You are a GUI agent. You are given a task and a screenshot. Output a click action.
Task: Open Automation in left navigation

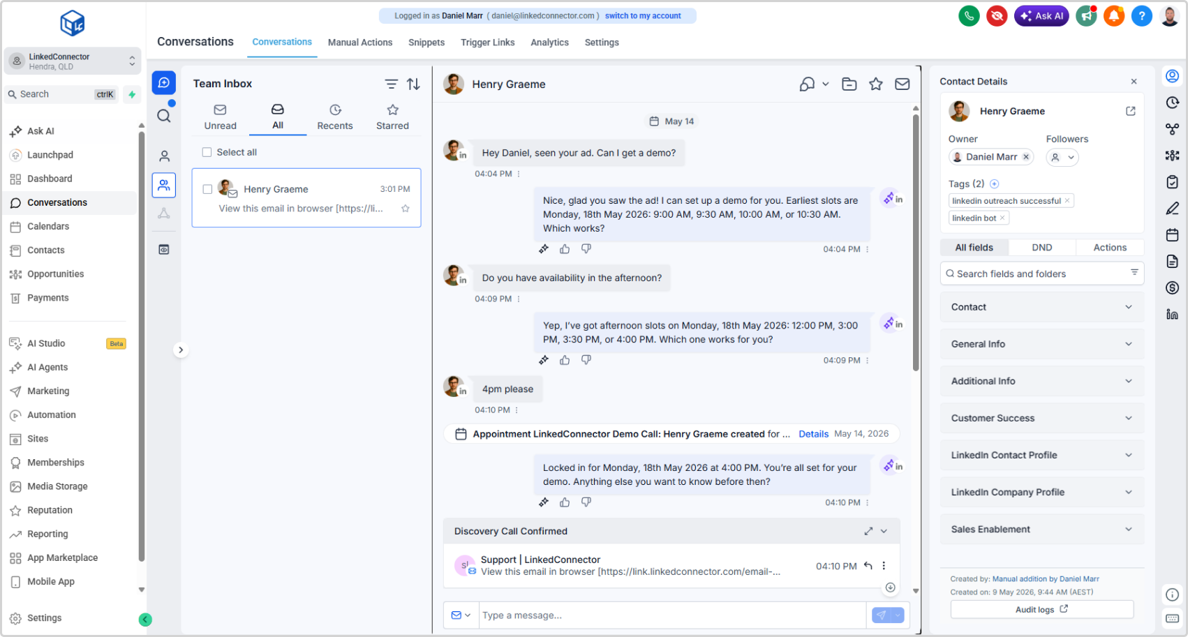52,415
